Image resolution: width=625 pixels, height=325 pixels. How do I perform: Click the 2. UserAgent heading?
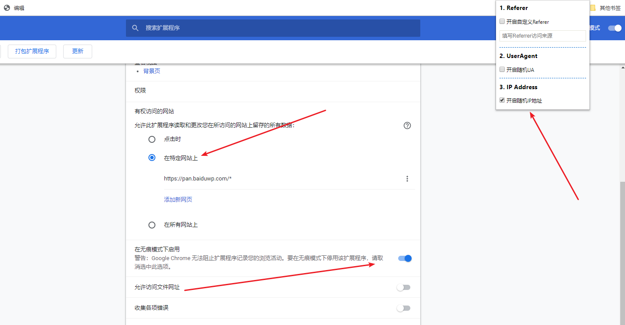click(x=519, y=56)
